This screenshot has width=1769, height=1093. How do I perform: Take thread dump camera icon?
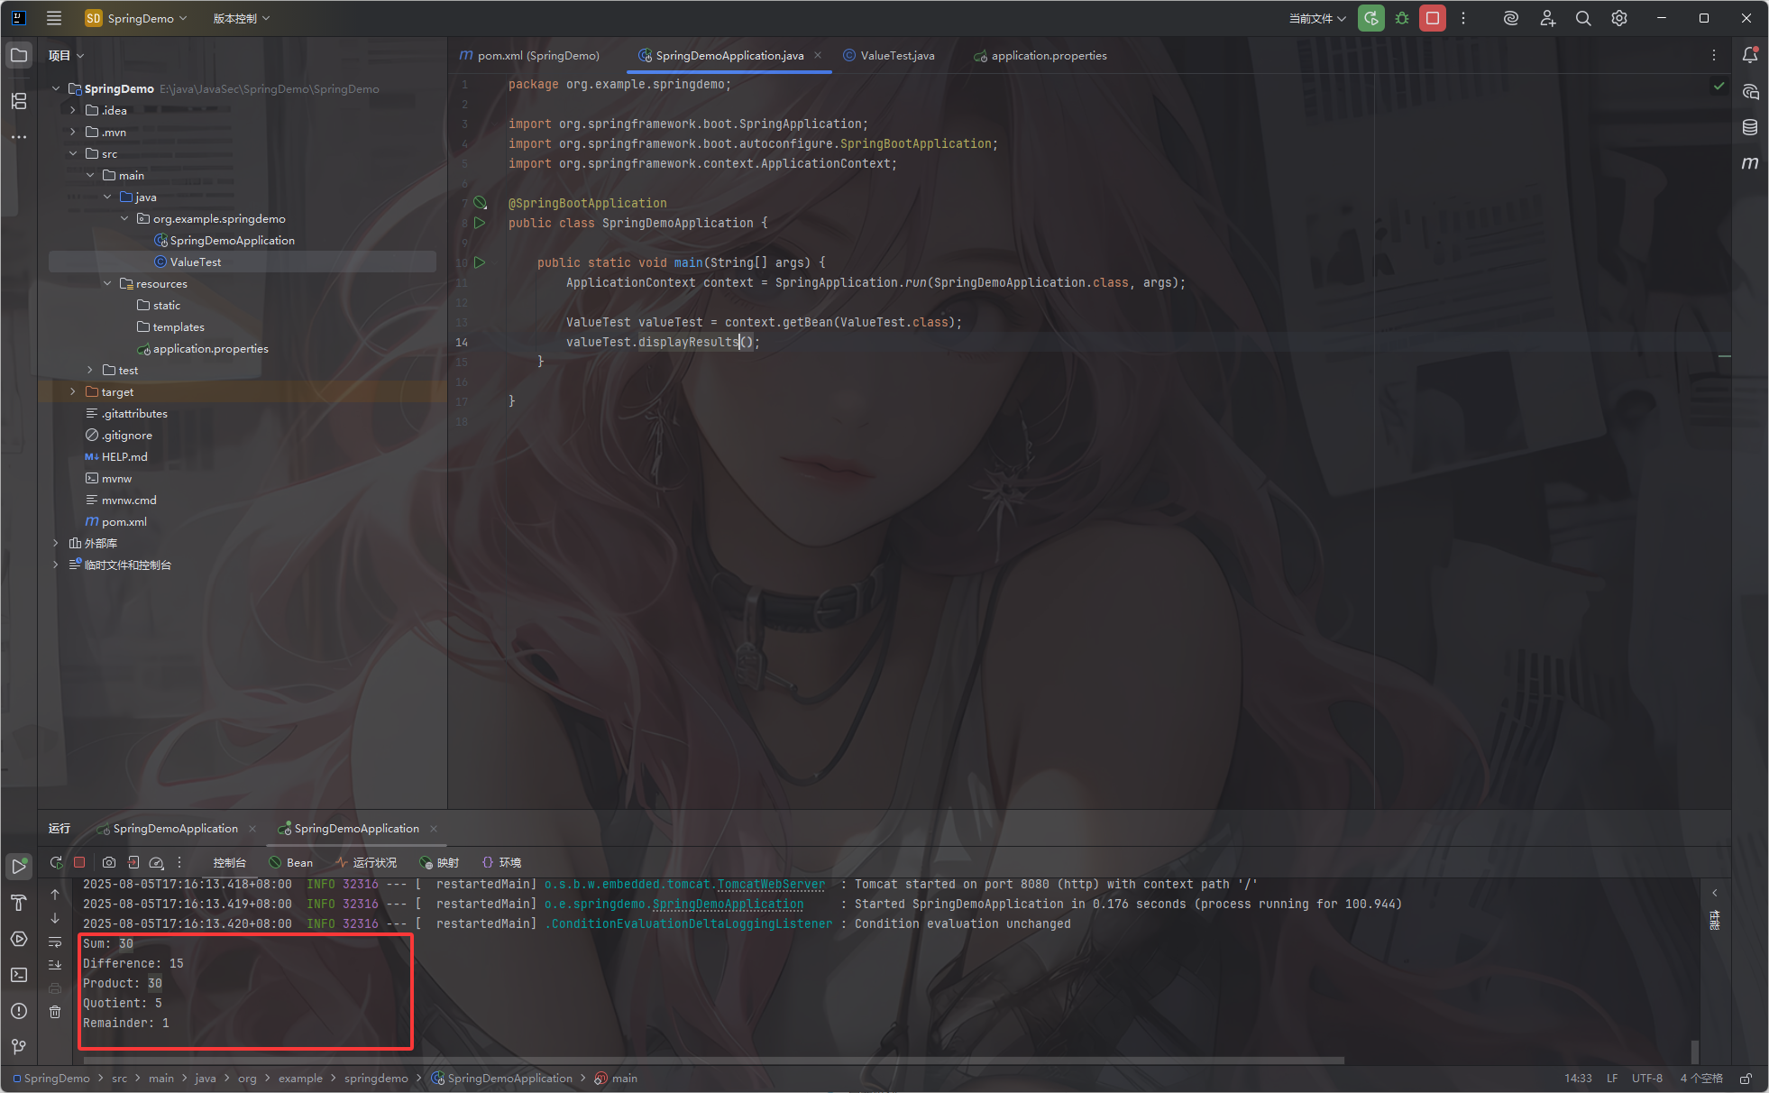pyautogui.click(x=109, y=862)
